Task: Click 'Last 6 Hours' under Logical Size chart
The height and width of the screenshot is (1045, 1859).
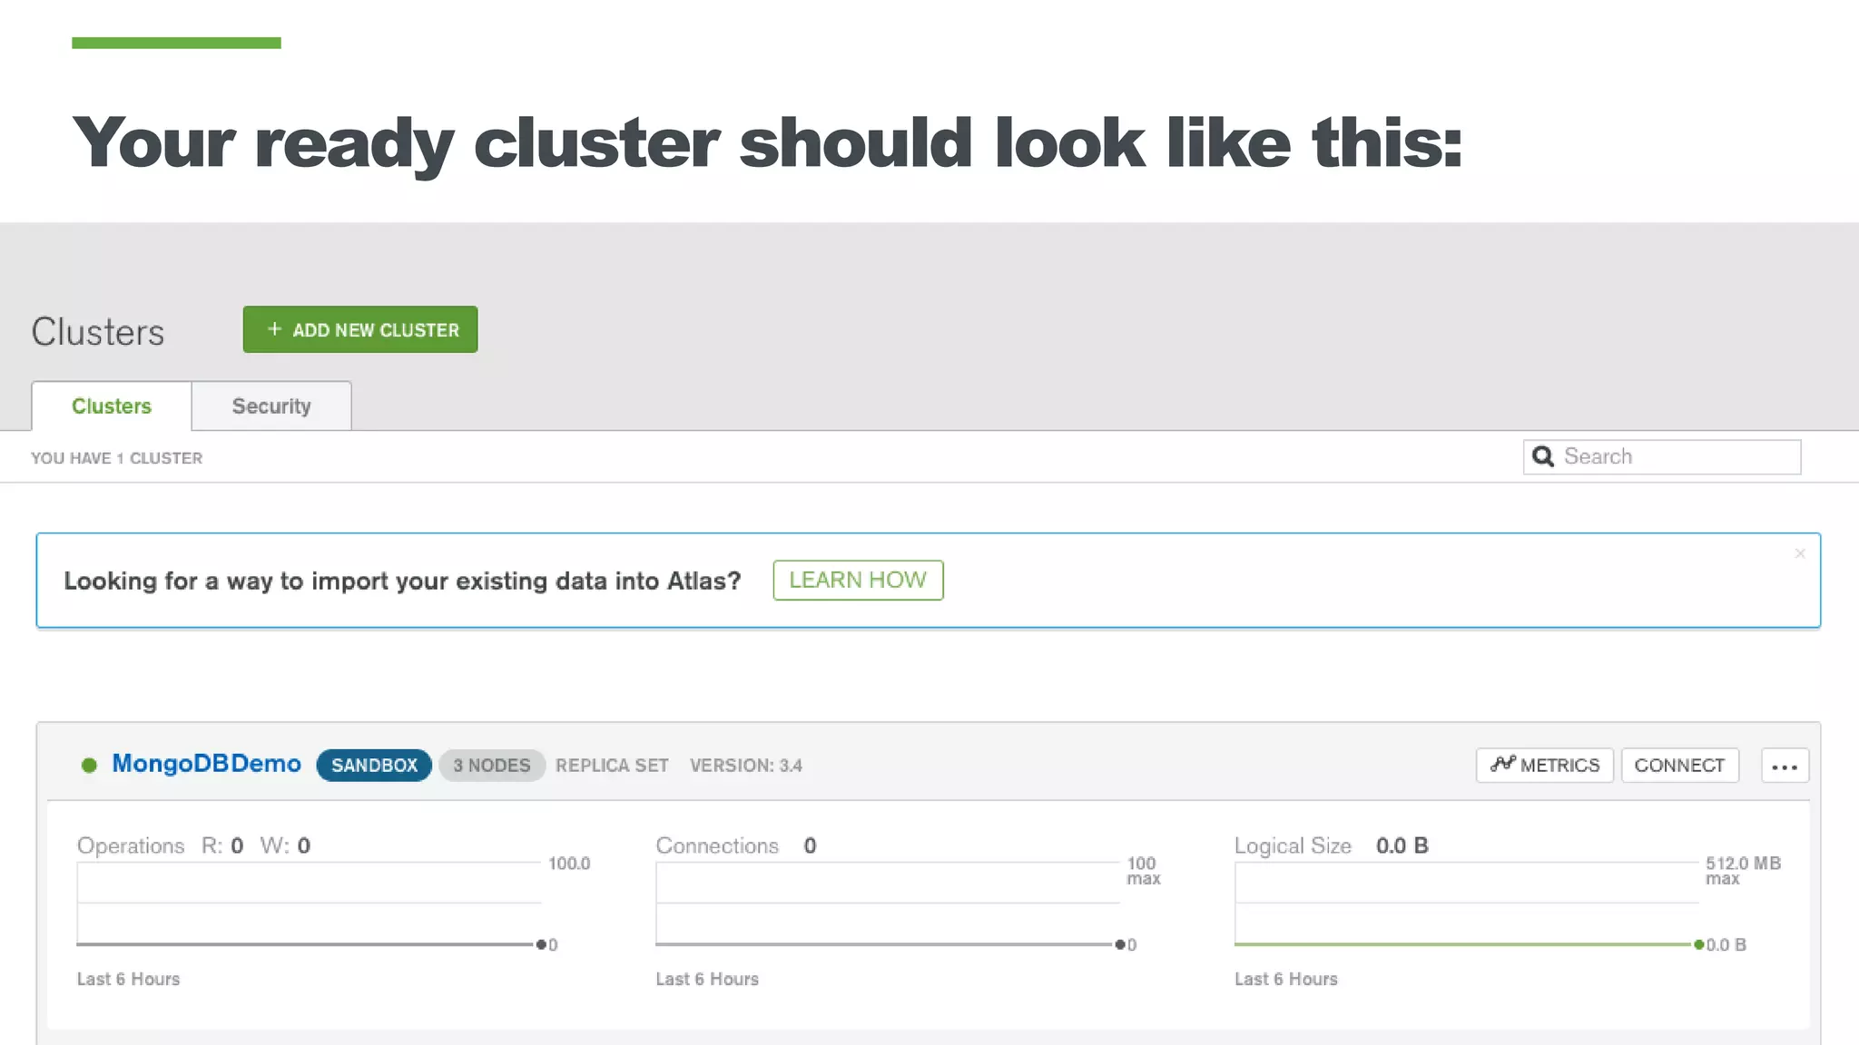Action: [x=1286, y=979]
